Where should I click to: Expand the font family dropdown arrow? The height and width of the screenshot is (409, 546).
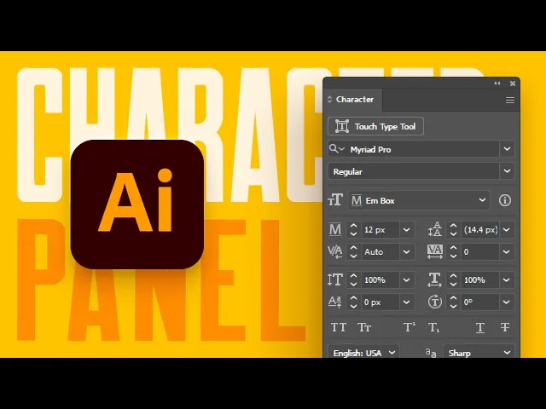pyautogui.click(x=507, y=149)
